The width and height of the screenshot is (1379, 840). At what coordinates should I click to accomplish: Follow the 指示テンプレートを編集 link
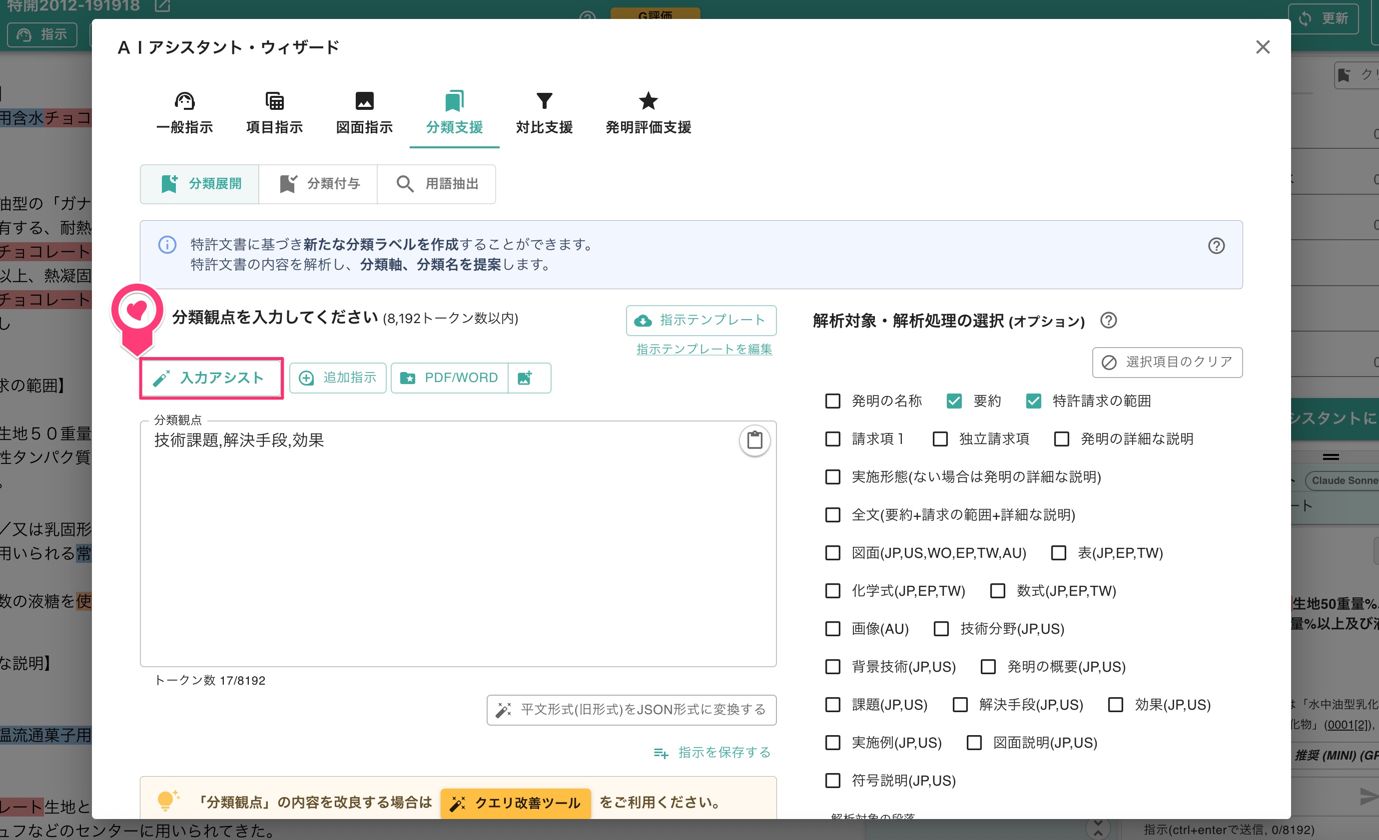click(704, 349)
